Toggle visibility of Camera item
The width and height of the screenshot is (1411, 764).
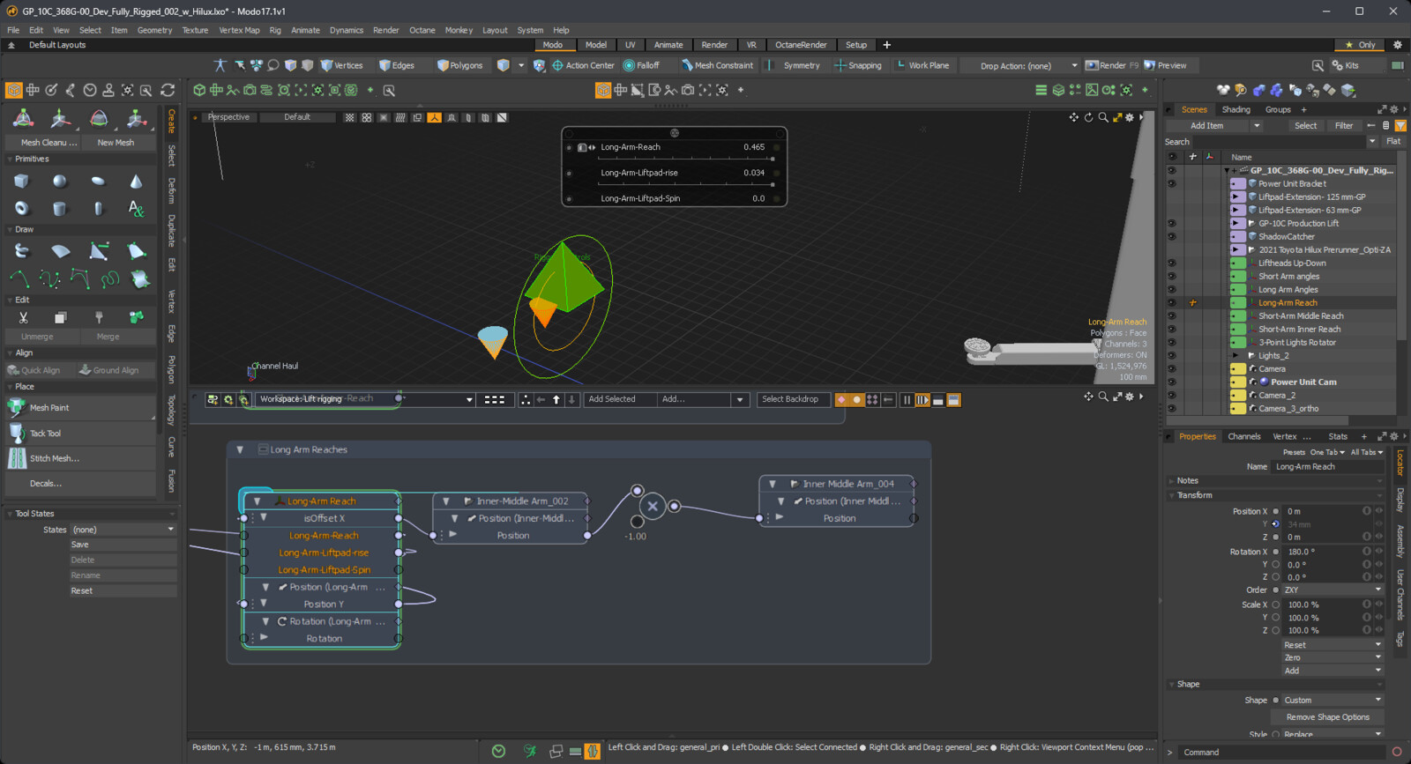pos(1171,369)
